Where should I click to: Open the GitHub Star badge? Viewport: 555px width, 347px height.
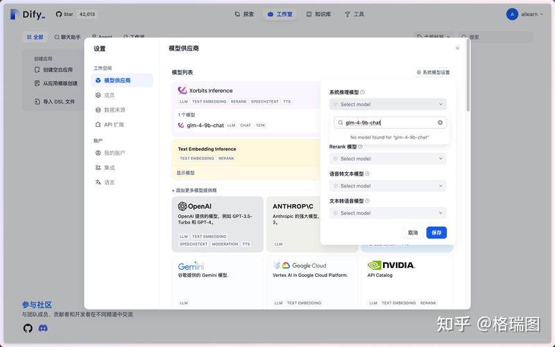pos(76,14)
